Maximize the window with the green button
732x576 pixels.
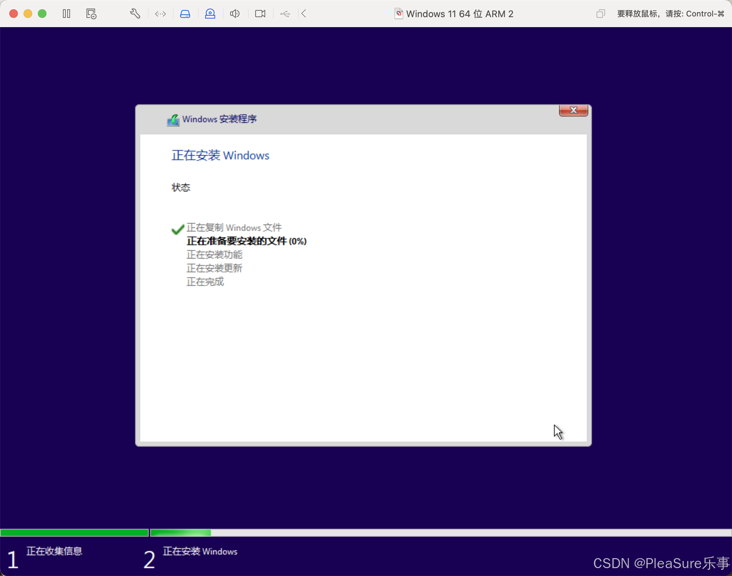click(42, 14)
